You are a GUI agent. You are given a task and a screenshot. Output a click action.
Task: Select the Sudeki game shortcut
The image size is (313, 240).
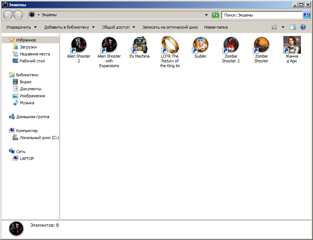point(200,47)
